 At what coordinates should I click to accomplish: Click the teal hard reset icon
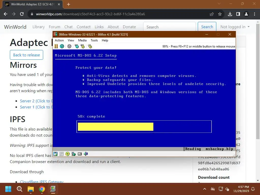pos(62,46)
